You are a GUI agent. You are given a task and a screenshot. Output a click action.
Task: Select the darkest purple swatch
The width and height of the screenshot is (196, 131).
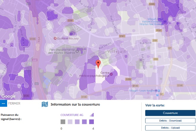pos(91,122)
